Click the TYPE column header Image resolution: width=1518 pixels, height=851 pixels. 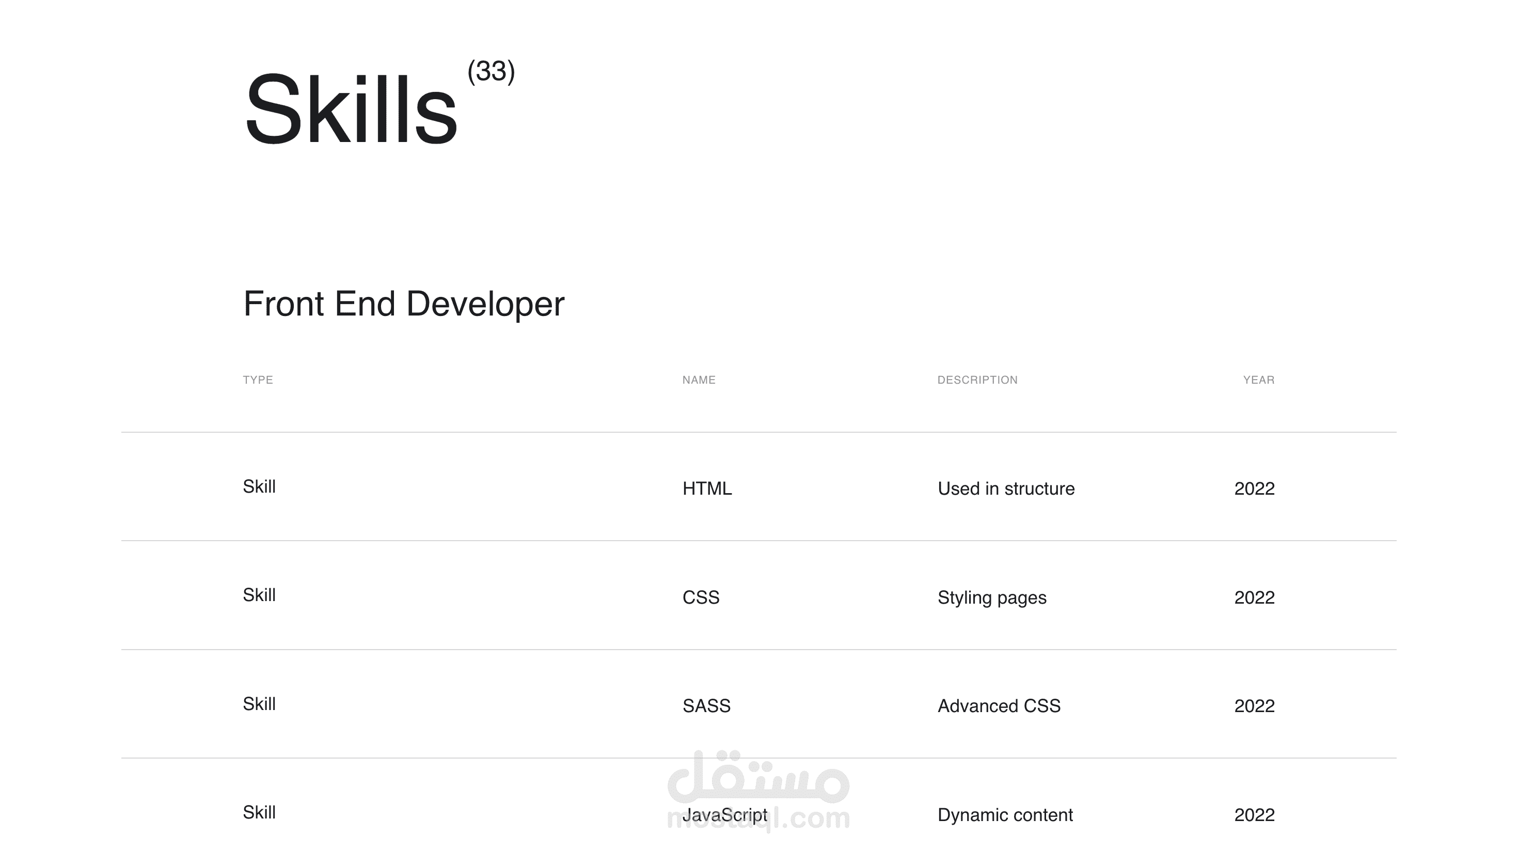(258, 380)
